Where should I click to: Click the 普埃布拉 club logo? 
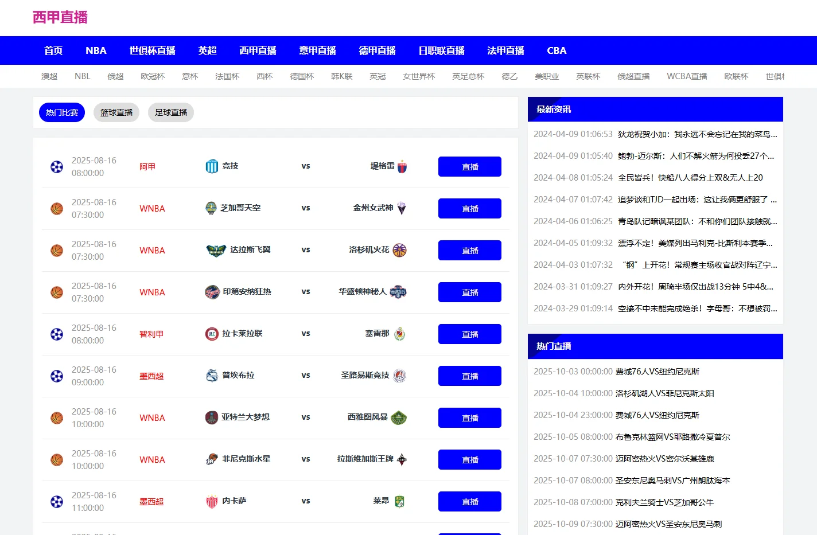pyautogui.click(x=212, y=376)
